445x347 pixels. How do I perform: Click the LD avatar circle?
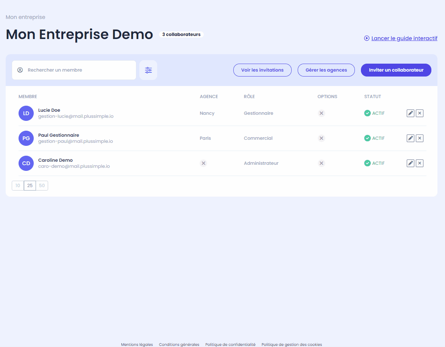[x=26, y=113]
